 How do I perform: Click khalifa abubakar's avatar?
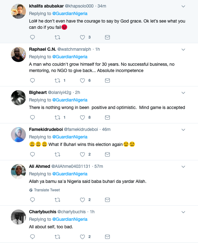pyautogui.click(x=18, y=12)
